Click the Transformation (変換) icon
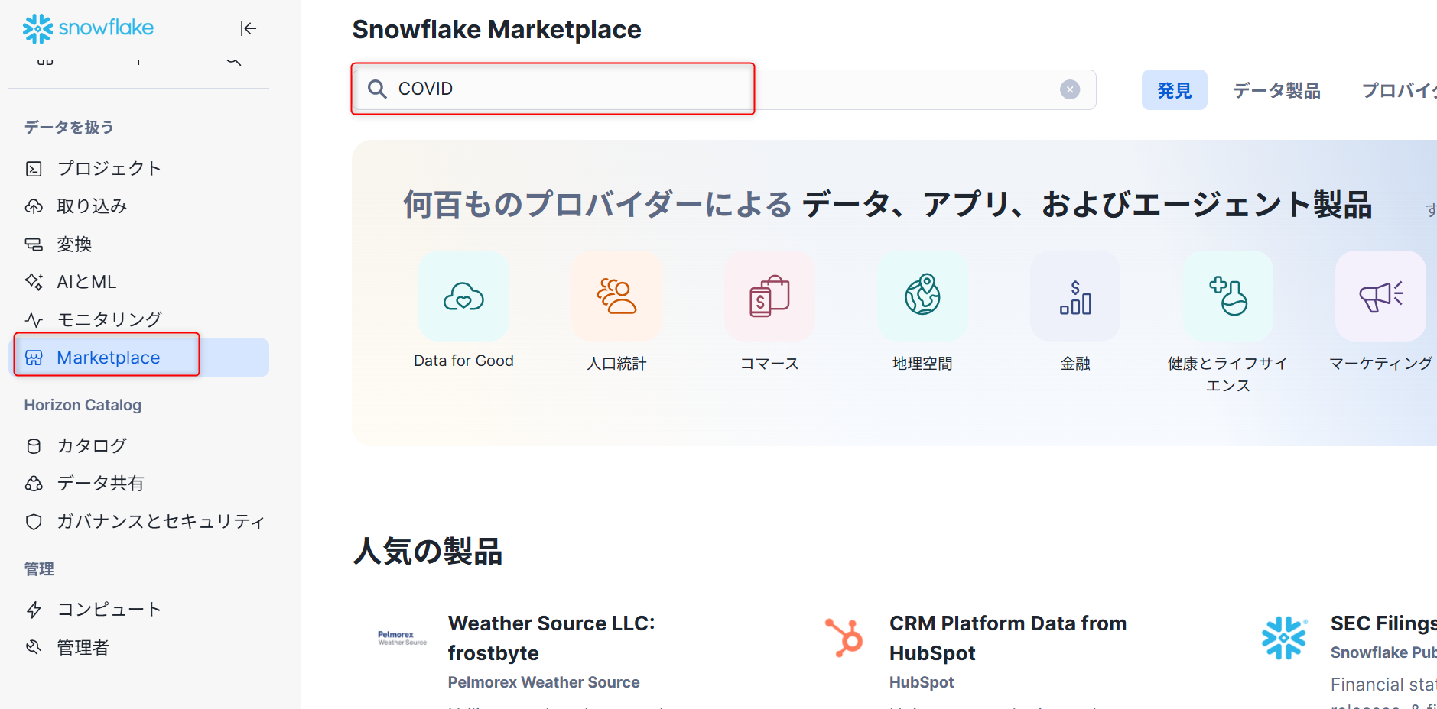The width and height of the screenshot is (1437, 709). [x=34, y=244]
